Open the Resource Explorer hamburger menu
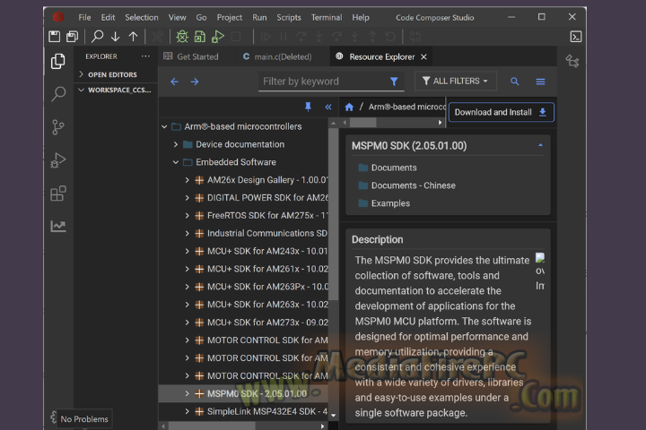646x430 pixels. [540, 82]
